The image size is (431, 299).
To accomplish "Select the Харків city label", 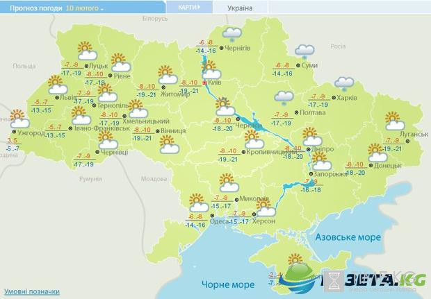I will click(346, 97).
